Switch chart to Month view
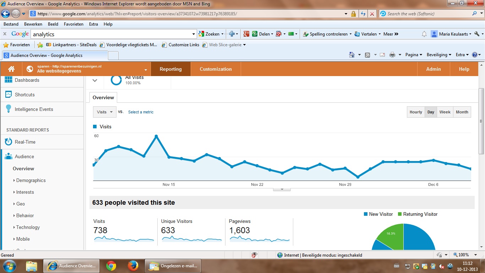 (x=462, y=112)
